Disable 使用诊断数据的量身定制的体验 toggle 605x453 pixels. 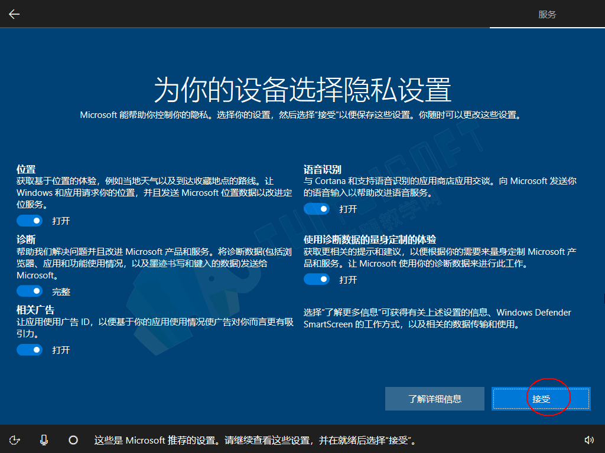[x=317, y=279]
